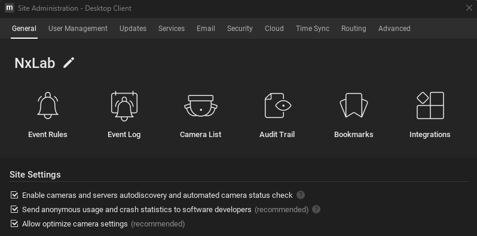The image size is (477, 236).
Task: Click the Camera List label
Action: coord(201,135)
